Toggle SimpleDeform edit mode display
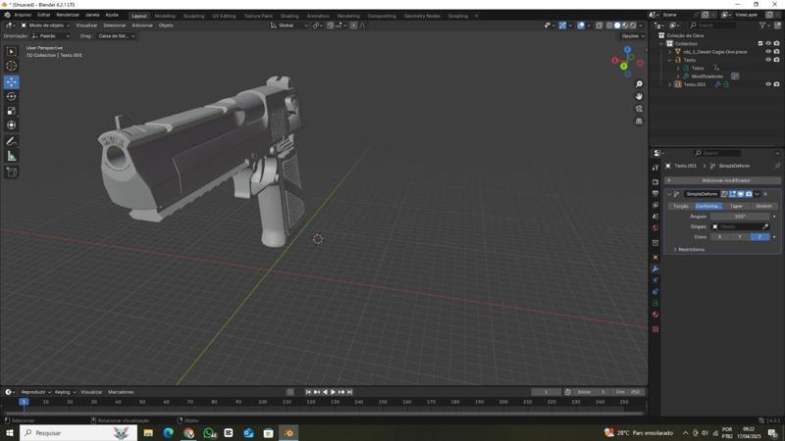 point(732,194)
